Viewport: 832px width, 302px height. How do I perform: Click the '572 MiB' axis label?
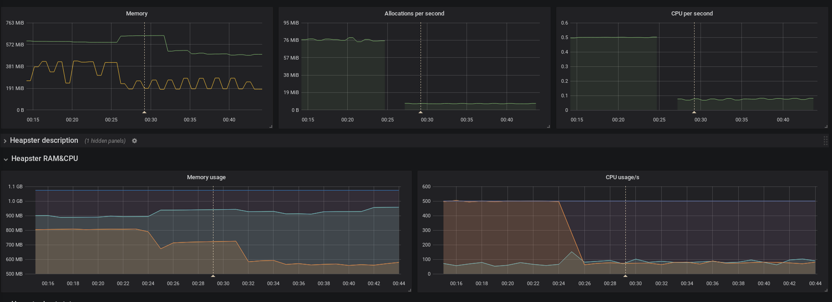tap(15, 45)
